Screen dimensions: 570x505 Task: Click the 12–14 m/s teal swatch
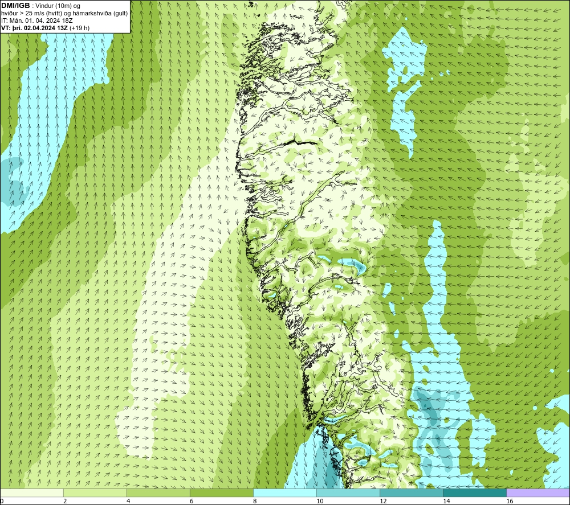412,492
